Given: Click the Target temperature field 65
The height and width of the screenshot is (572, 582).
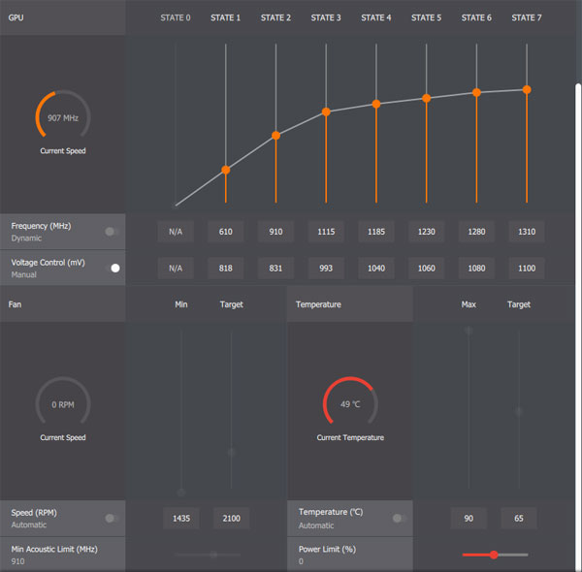Looking at the screenshot, I should pos(519,519).
